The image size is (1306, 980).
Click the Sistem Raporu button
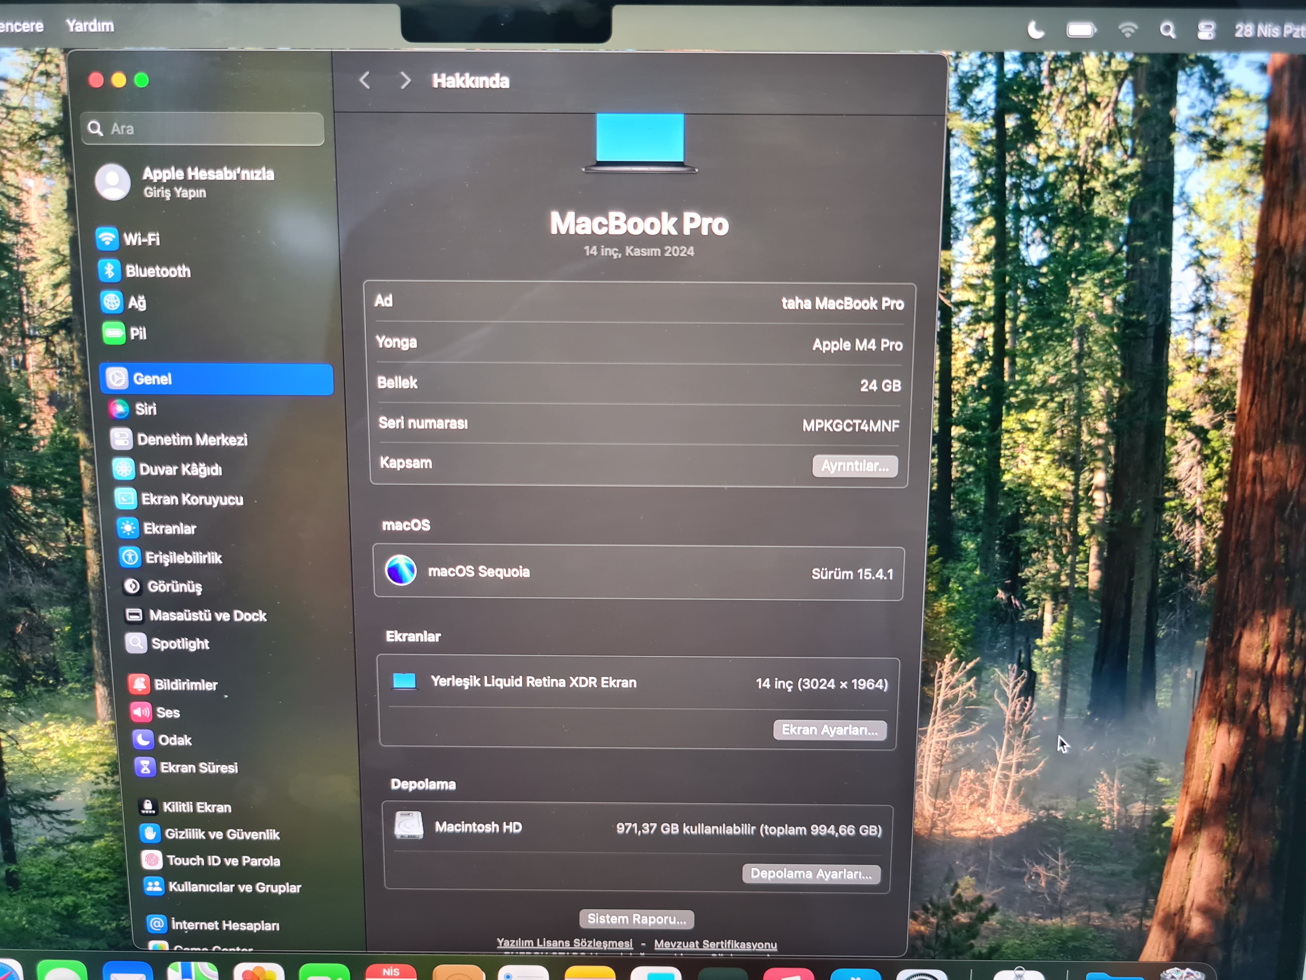click(636, 918)
